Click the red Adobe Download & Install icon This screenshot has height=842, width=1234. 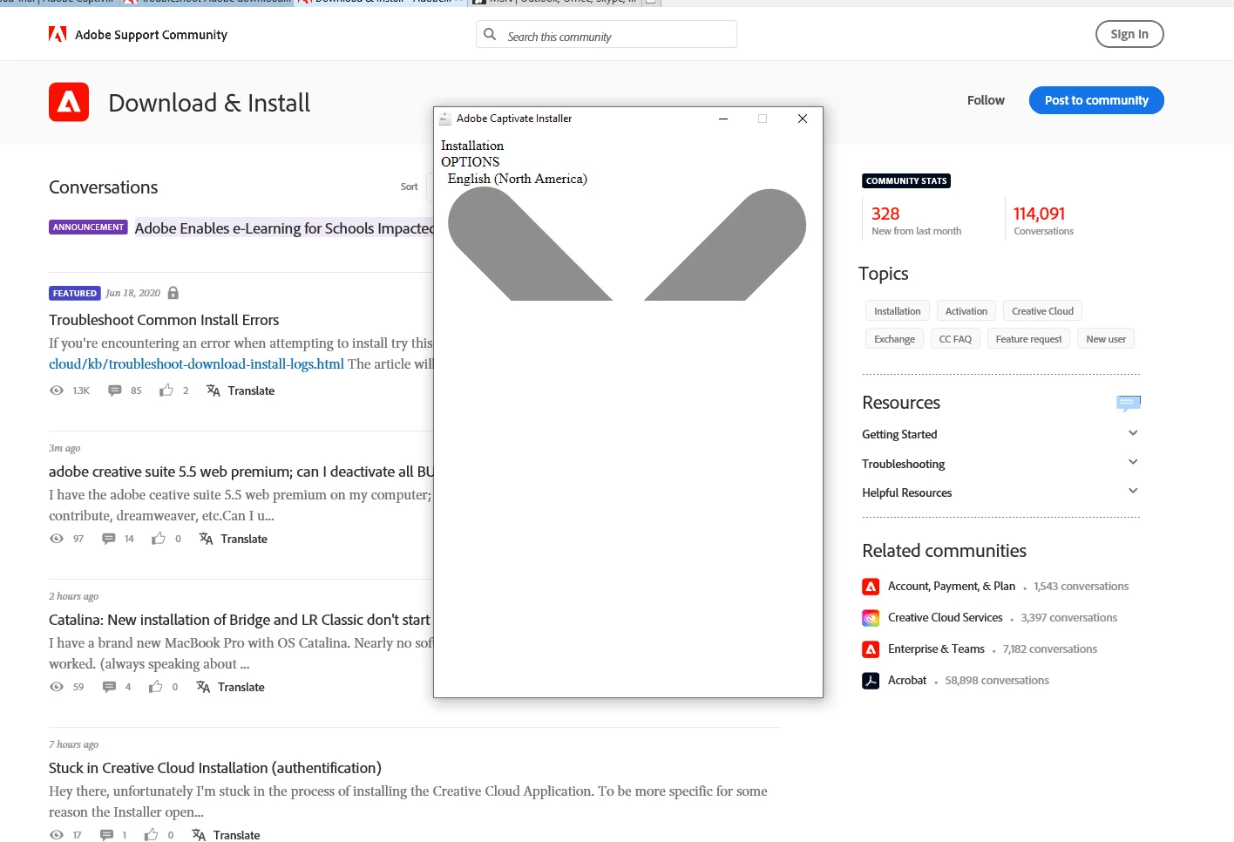click(69, 102)
